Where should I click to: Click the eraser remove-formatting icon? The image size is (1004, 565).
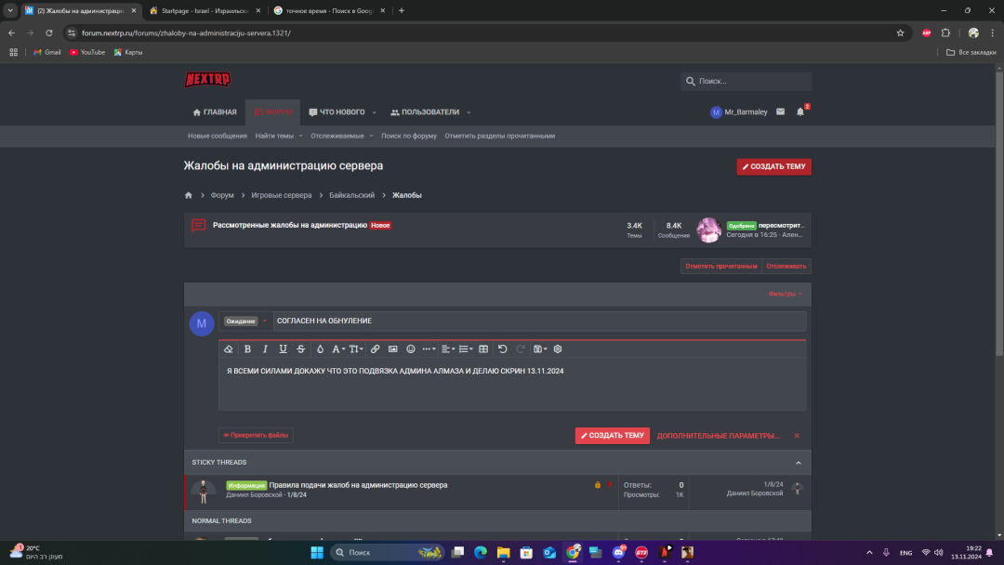coord(229,349)
